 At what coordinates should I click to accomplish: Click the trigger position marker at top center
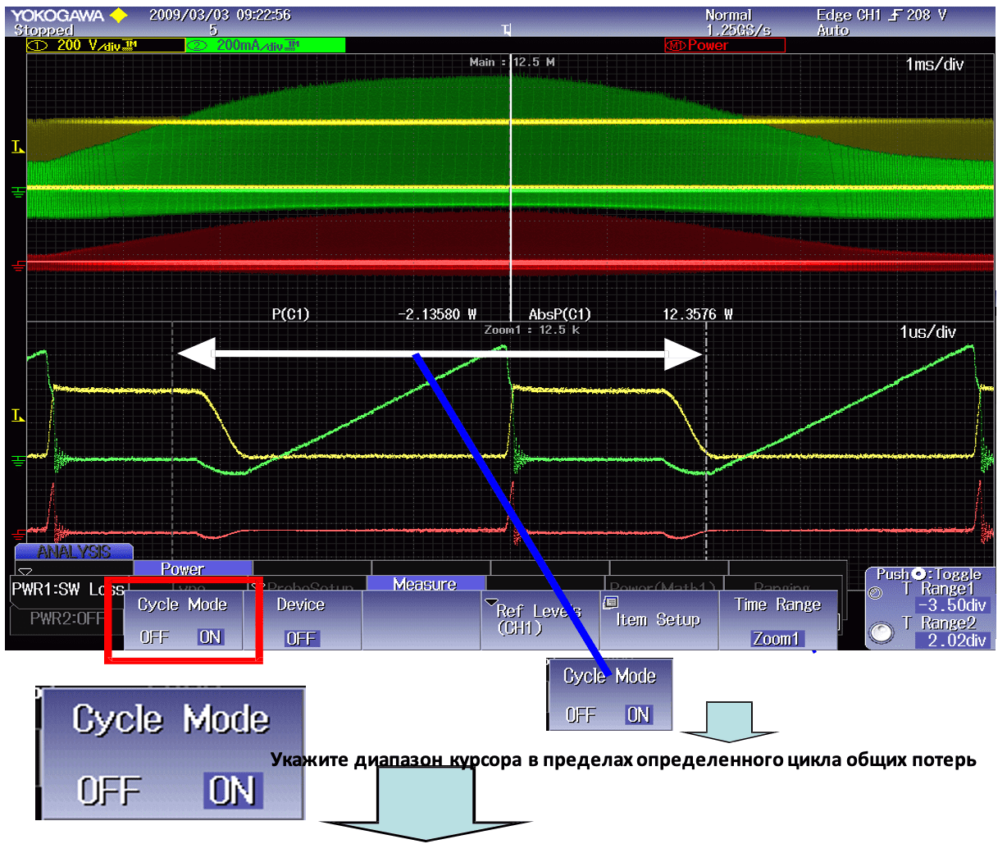coord(507,30)
